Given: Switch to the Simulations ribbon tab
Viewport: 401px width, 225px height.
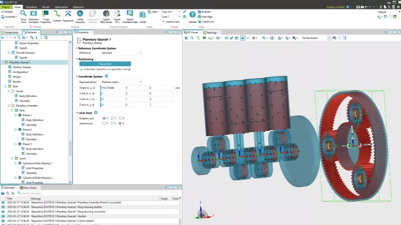Looking at the screenshot, I should (x=31, y=7).
